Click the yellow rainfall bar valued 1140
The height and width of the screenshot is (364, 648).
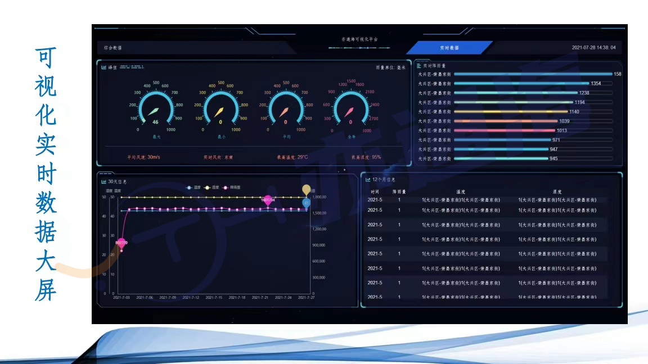[x=511, y=112]
